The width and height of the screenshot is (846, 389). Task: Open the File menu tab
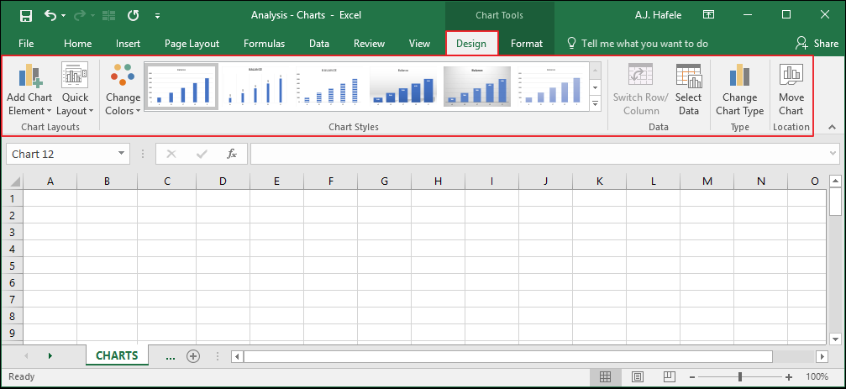coord(26,44)
